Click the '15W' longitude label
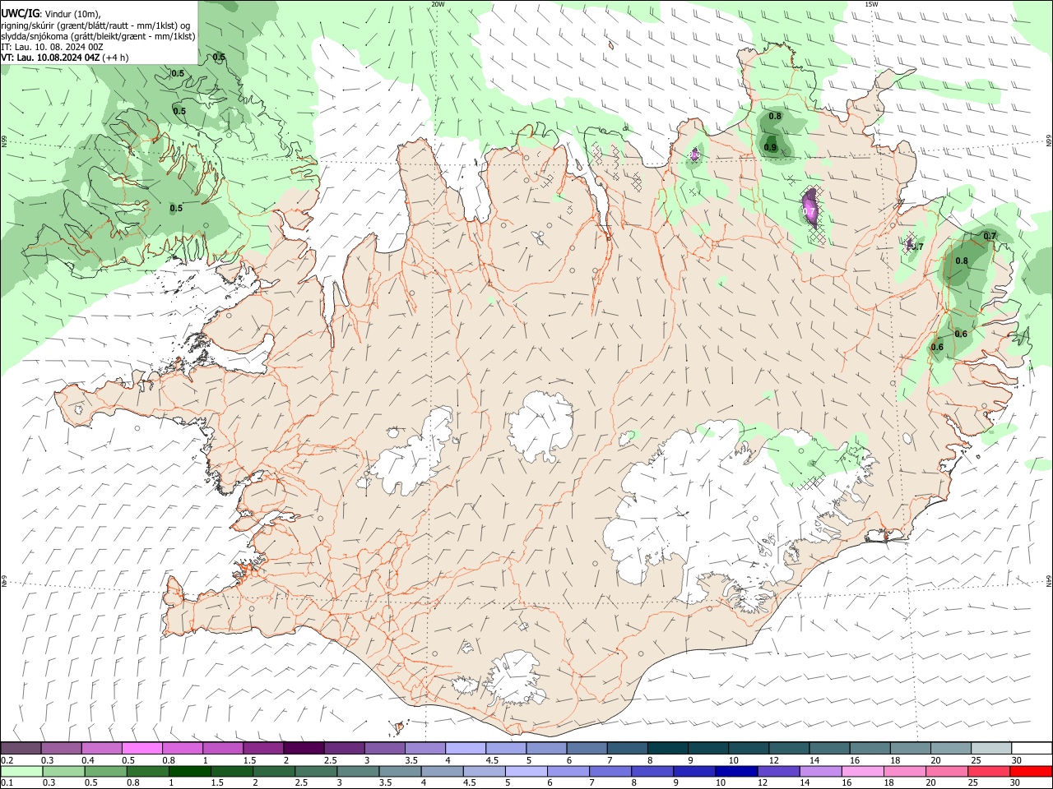The image size is (1053, 789). (x=871, y=4)
